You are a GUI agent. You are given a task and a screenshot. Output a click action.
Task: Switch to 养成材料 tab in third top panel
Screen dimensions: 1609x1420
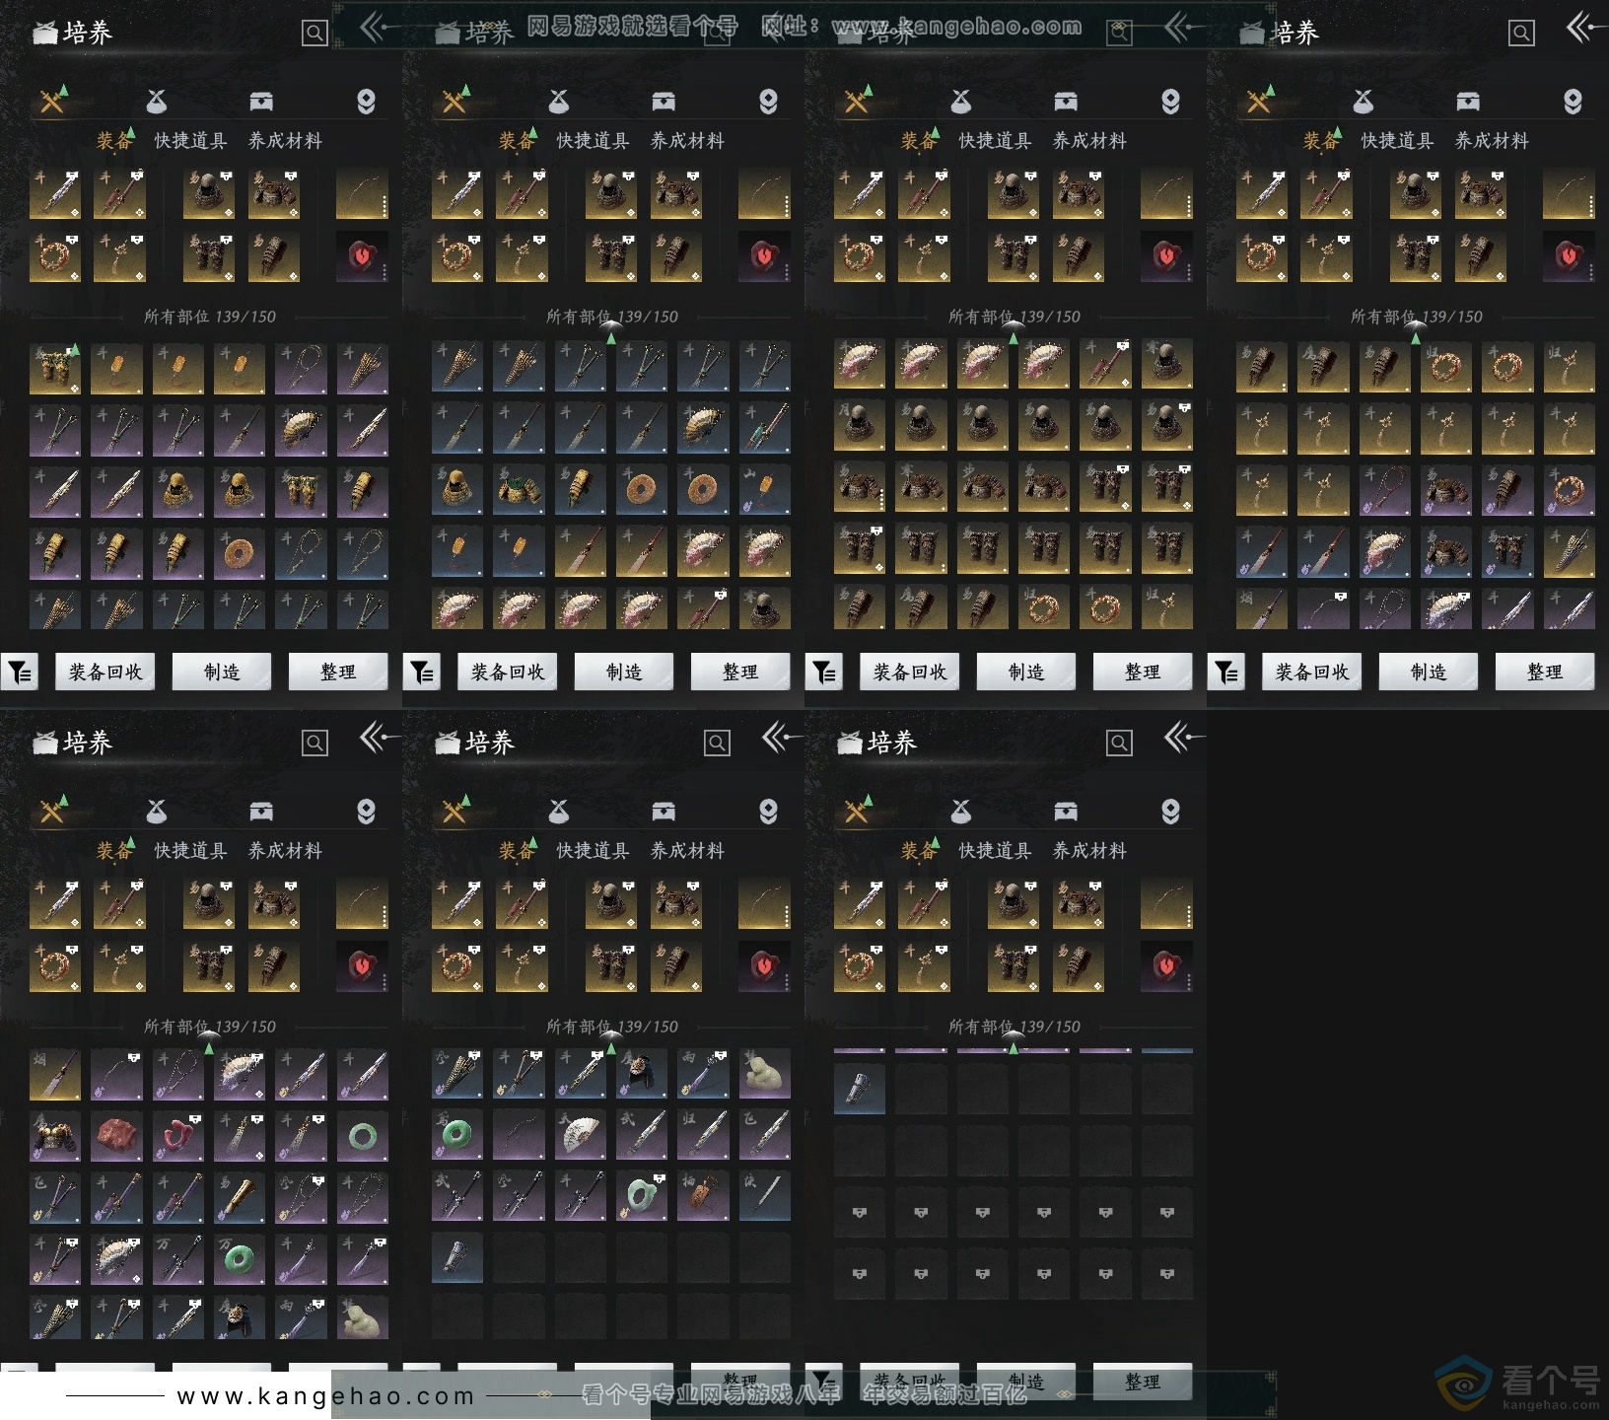tap(1089, 141)
